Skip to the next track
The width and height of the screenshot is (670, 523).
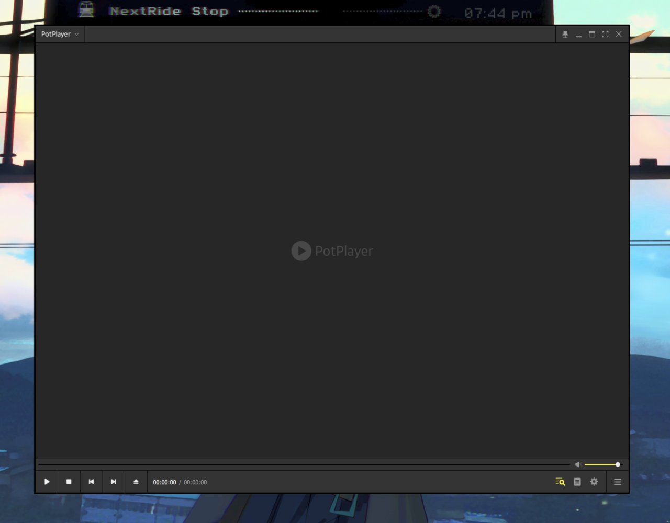tap(114, 482)
